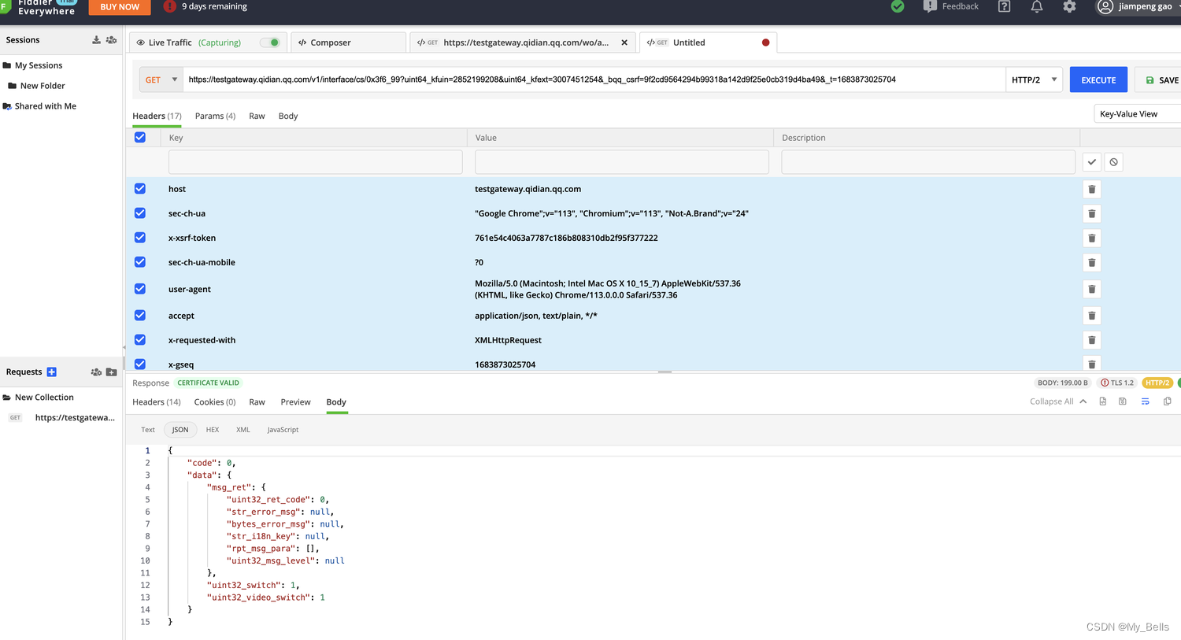Toggle word wrap in response body
1181x640 pixels.
pos(1145,401)
